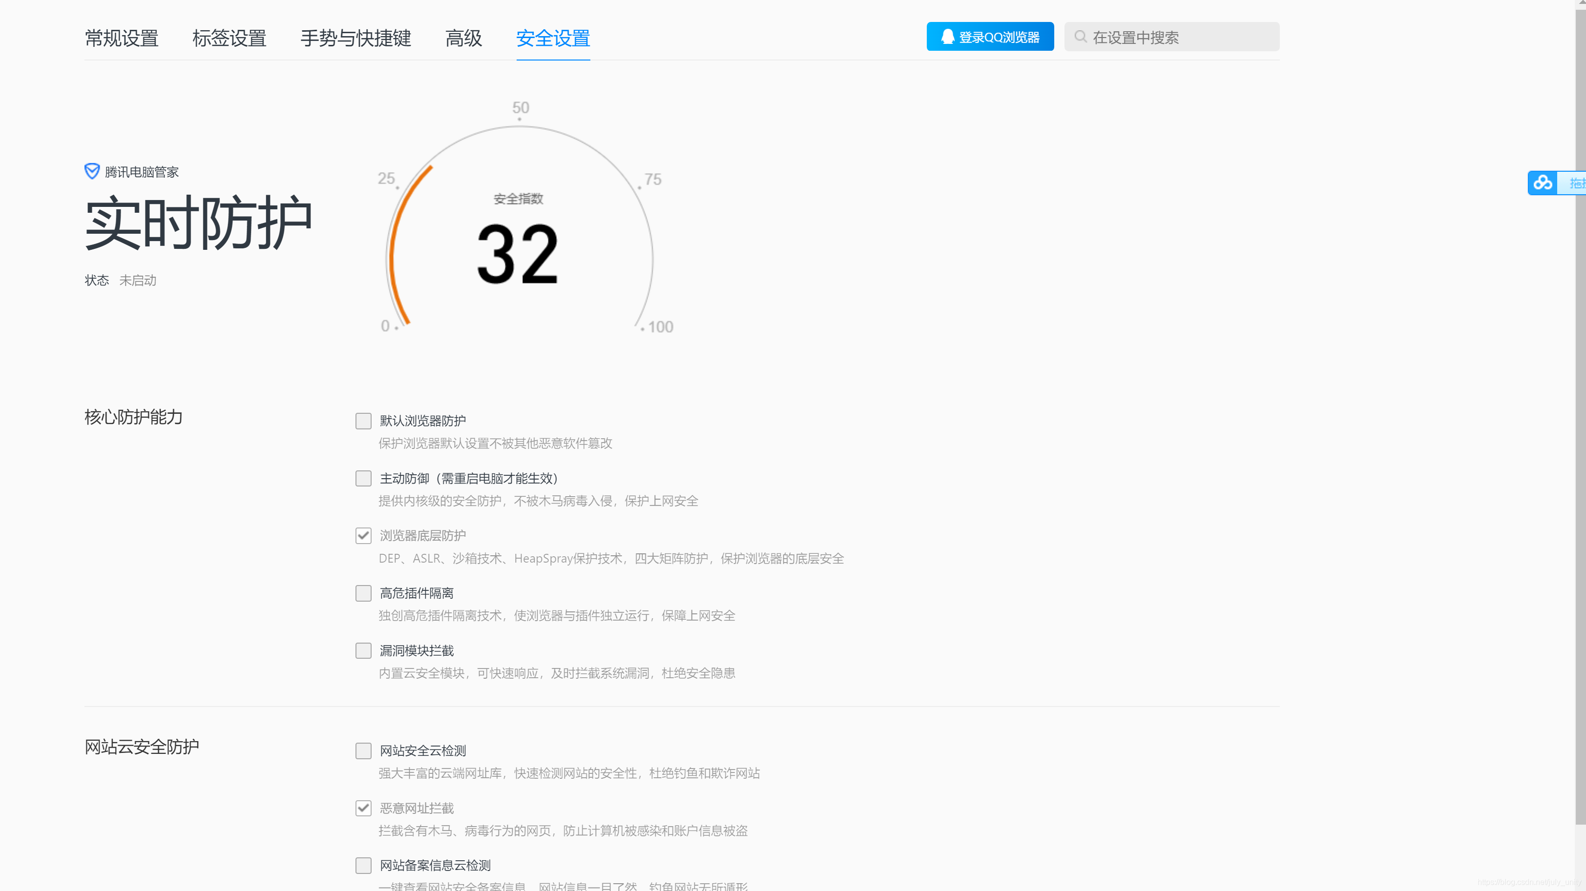Screen dimensions: 1586x891
Task: Click the cloud icon on right edge
Action: pos(1542,183)
